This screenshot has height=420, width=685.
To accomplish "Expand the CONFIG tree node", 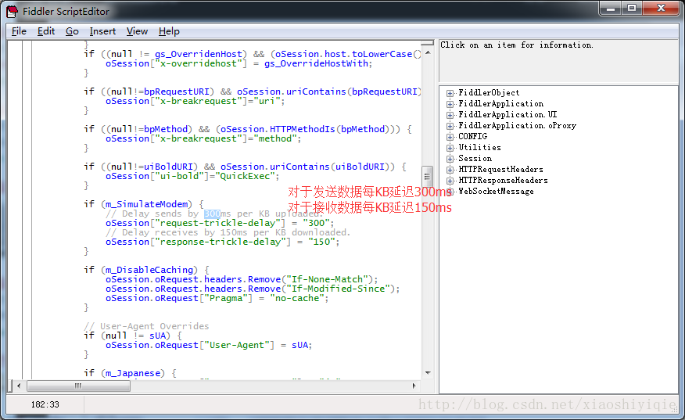I will coord(450,137).
